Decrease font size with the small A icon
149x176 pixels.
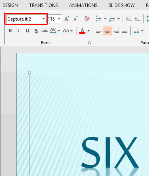pos(75,19)
